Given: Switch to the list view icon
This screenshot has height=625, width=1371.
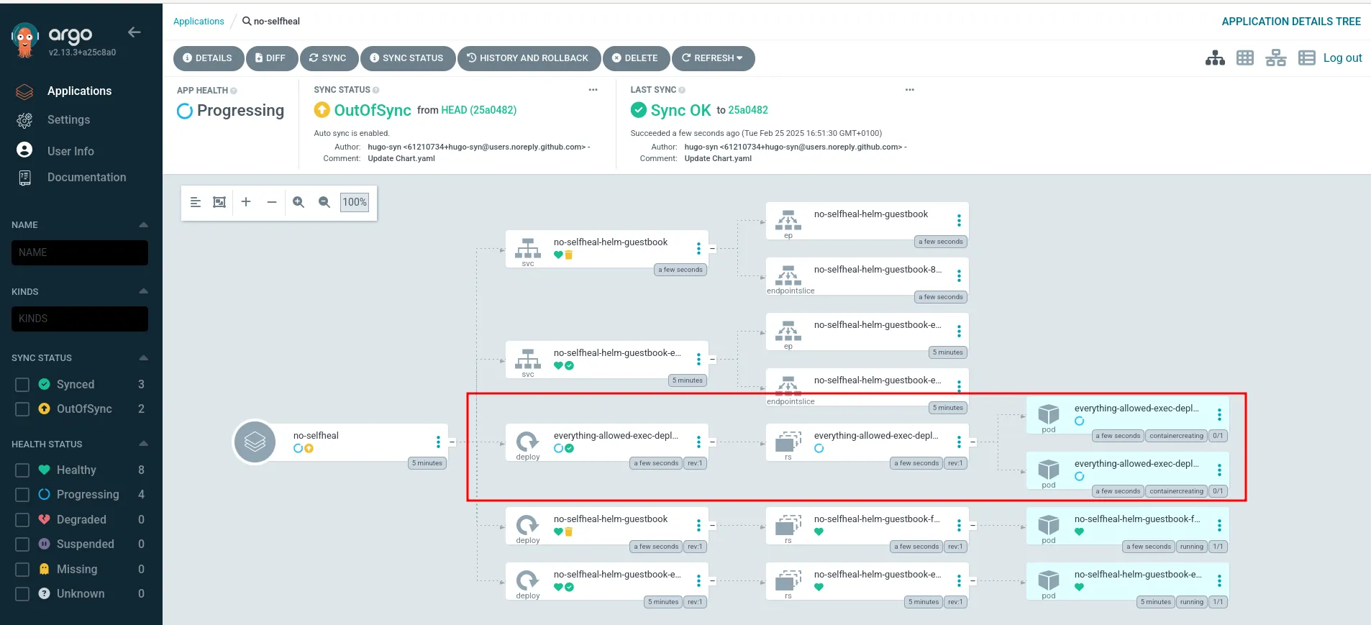Looking at the screenshot, I should tap(1307, 58).
